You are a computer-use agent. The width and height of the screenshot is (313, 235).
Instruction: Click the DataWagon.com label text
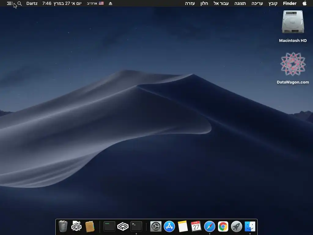[293, 82]
